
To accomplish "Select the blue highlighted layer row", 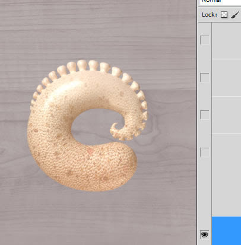I will pyautogui.click(x=227, y=231).
